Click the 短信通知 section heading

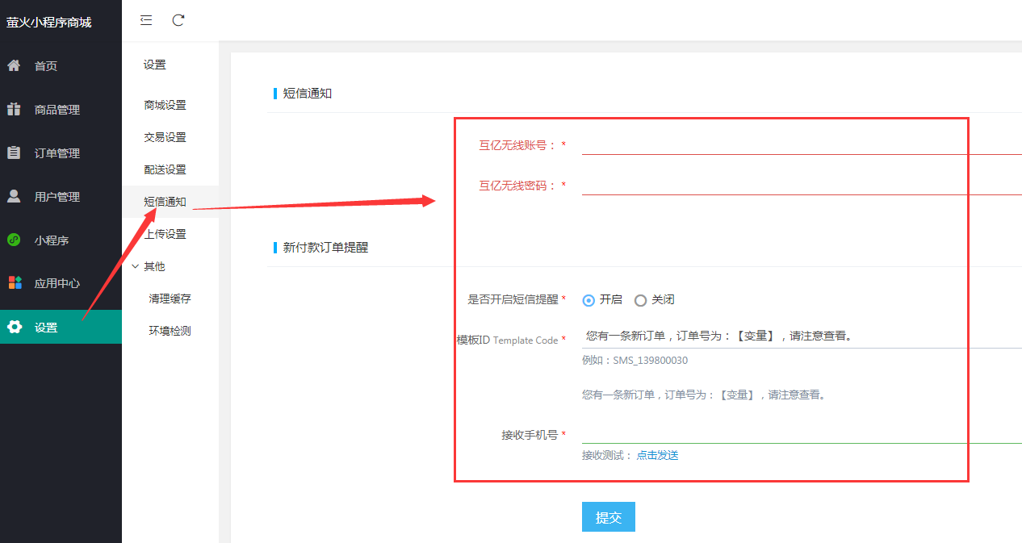click(308, 94)
